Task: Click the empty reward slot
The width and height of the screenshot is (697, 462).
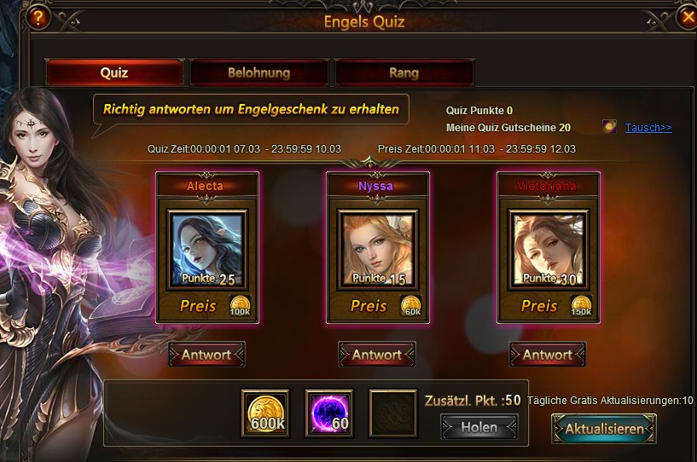Action: coord(393,413)
